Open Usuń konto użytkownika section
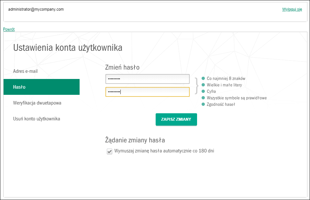The width and height of the screenshot is (310, 200). click(37, 119)
